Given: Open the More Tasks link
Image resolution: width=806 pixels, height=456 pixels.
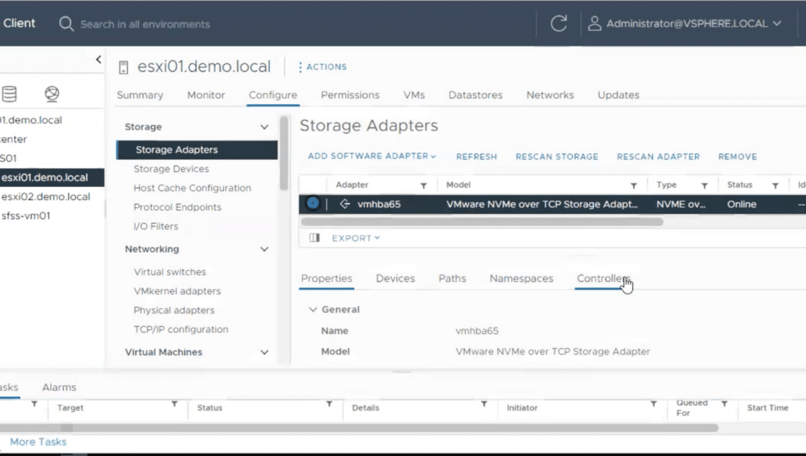Looking at the screenshot, I should (x=38, y=442).
